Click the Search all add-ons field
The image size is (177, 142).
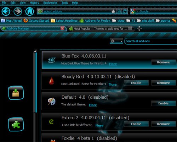150,41
